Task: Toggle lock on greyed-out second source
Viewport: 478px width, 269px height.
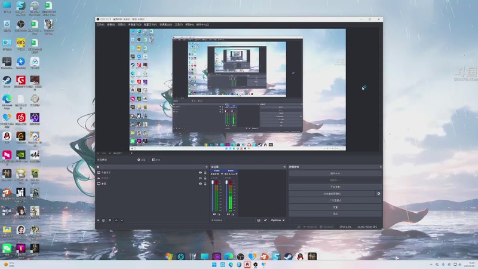Action: [x=205, y=178]
